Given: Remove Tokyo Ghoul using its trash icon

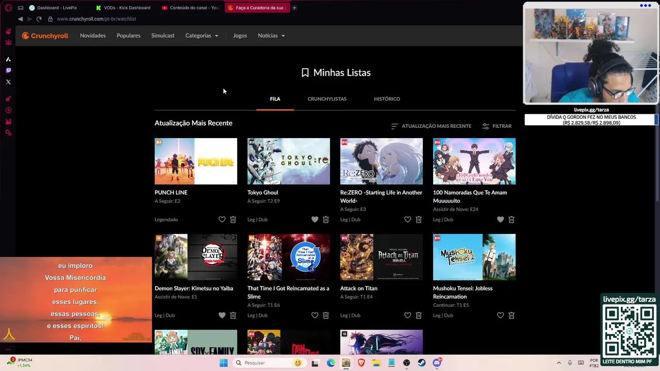Looking at the screenshot, I should 326,220.
